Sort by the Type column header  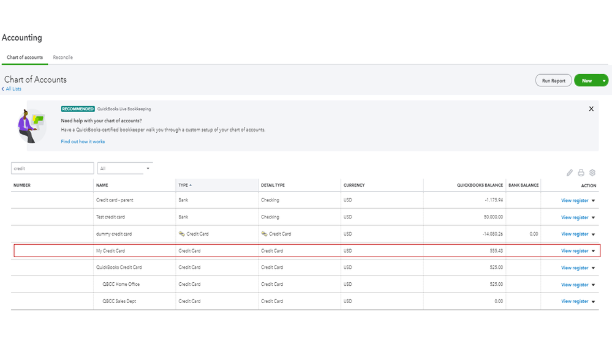click(x=184, y=185)
